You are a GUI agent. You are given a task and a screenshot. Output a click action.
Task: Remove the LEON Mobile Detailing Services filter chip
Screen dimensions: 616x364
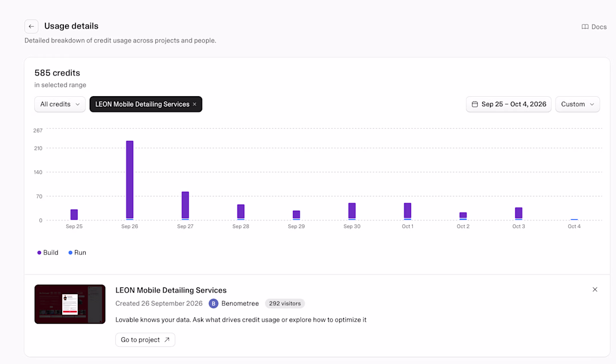click(194, 105)
